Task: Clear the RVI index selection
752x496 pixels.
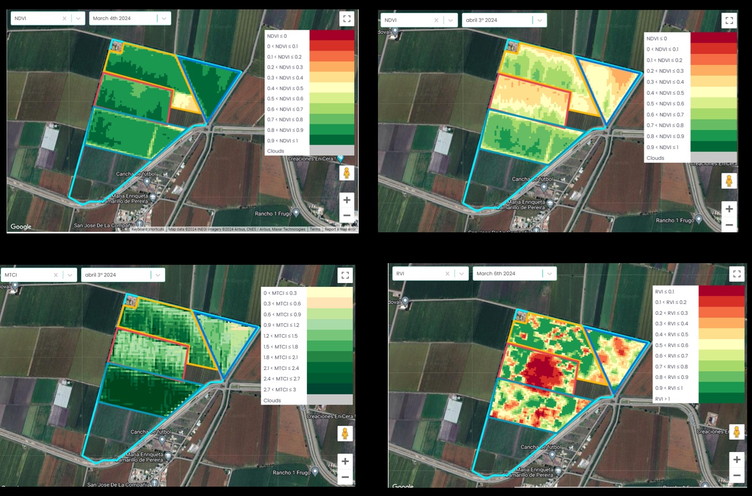Action: 447,274
